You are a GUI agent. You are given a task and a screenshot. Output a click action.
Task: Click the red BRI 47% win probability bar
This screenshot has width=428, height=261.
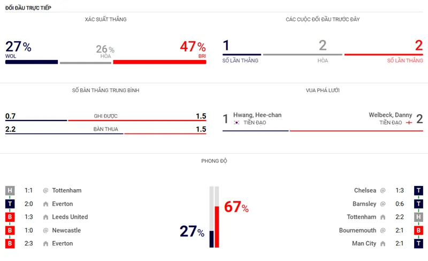[x=159, y=62]
